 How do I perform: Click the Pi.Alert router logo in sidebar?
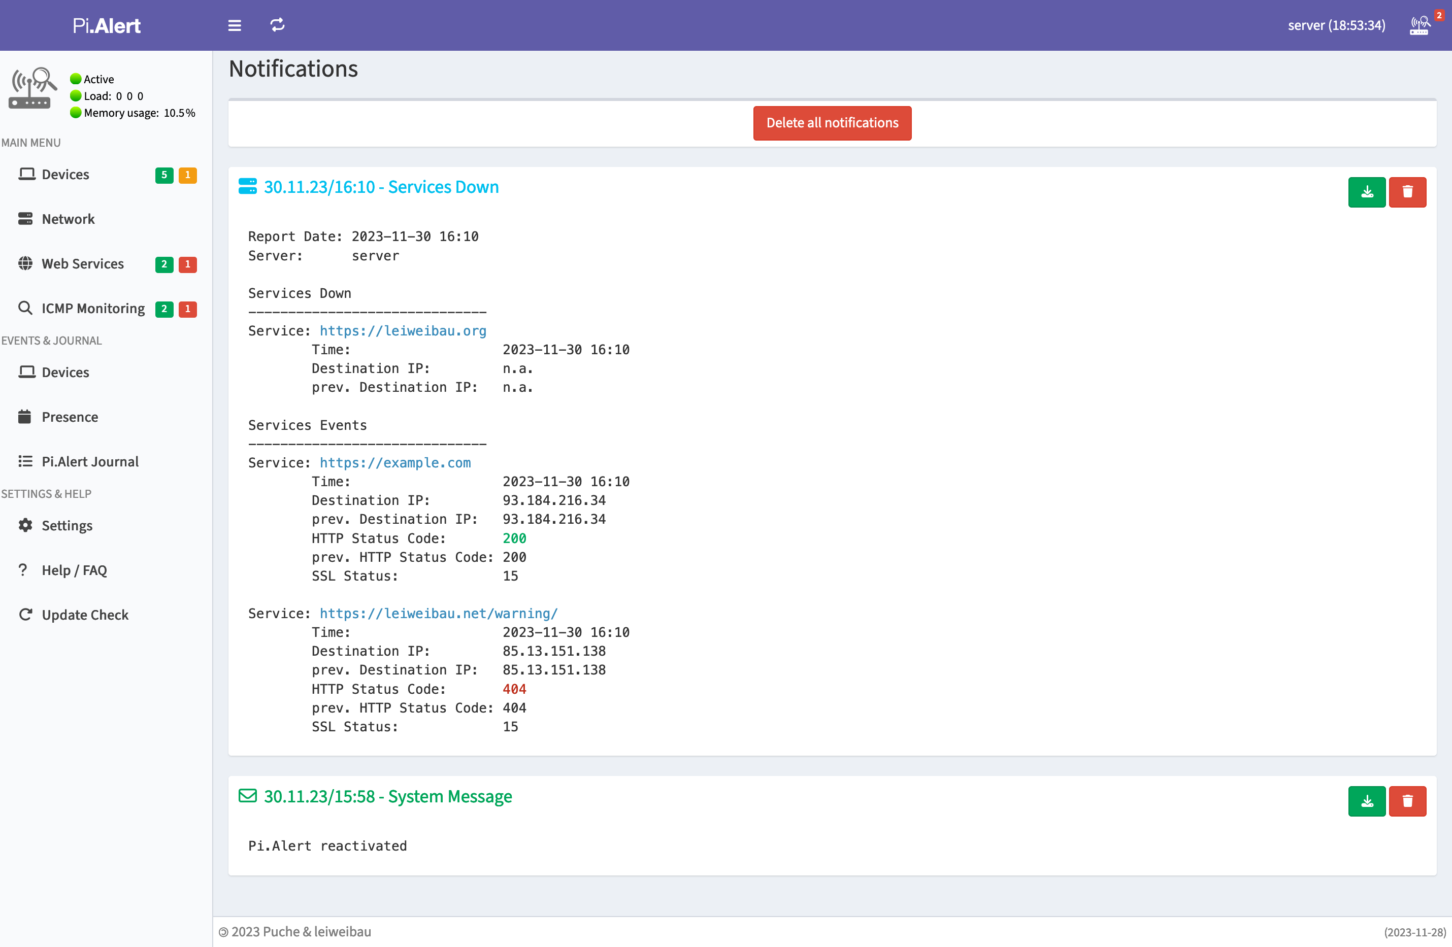(32, 88)
